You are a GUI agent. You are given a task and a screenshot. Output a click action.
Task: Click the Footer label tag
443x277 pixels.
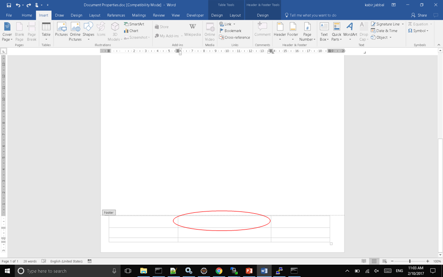click(x=109, y=212)
